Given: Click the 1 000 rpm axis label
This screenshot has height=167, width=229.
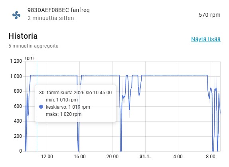Looking at the screenshot, I should click(x=16, y=76).
